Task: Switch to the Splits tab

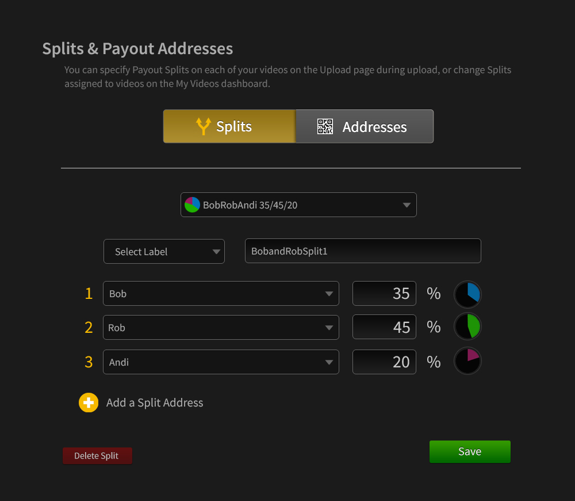Action: [x=229, y=127]
